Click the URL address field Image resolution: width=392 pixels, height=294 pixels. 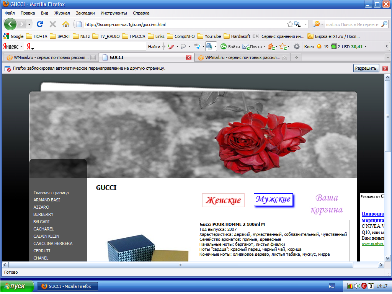(185, 24)
